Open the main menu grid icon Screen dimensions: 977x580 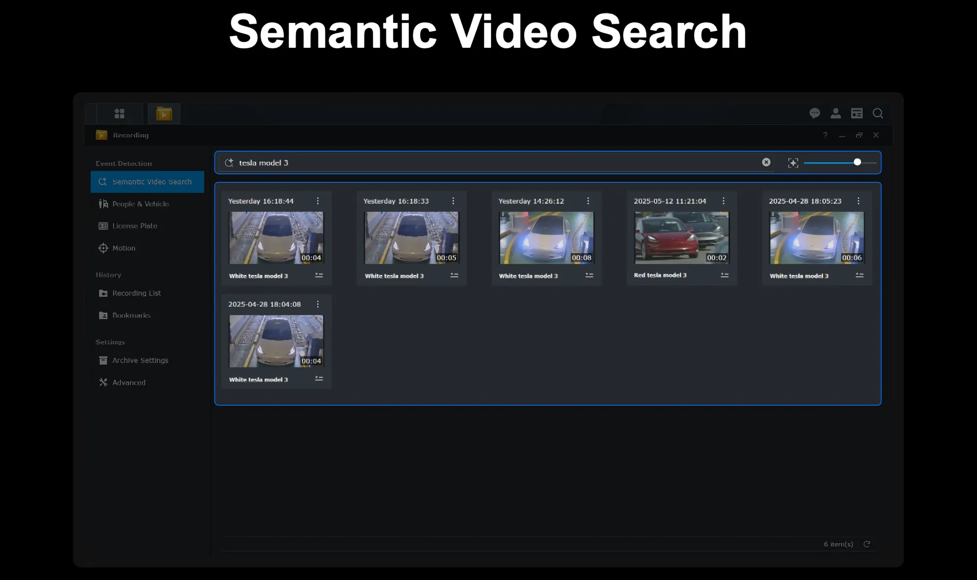pos(120,114)
